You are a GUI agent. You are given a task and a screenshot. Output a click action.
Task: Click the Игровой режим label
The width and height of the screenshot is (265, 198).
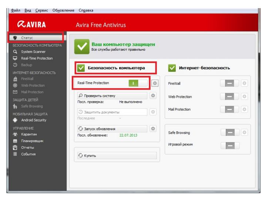tap(180, 144)
